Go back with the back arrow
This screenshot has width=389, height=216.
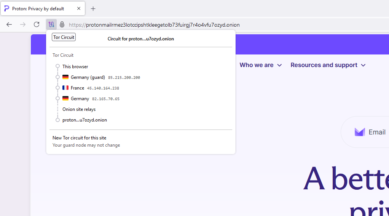click(9, 24)
